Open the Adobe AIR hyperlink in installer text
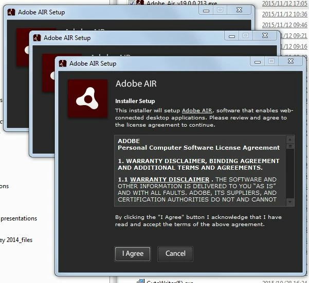This screenshot has width=309, height=283. point(197,111)
